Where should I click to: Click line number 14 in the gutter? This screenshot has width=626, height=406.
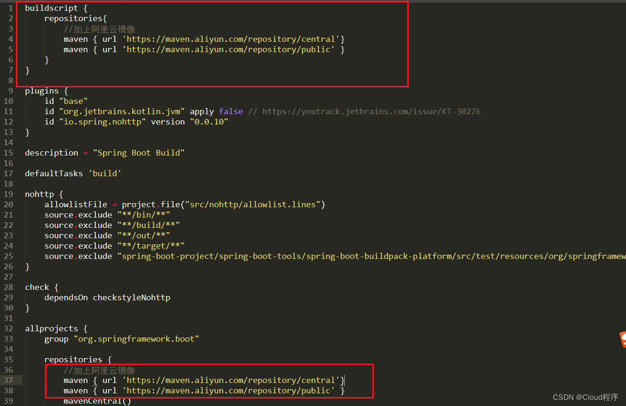coord(8,142)
